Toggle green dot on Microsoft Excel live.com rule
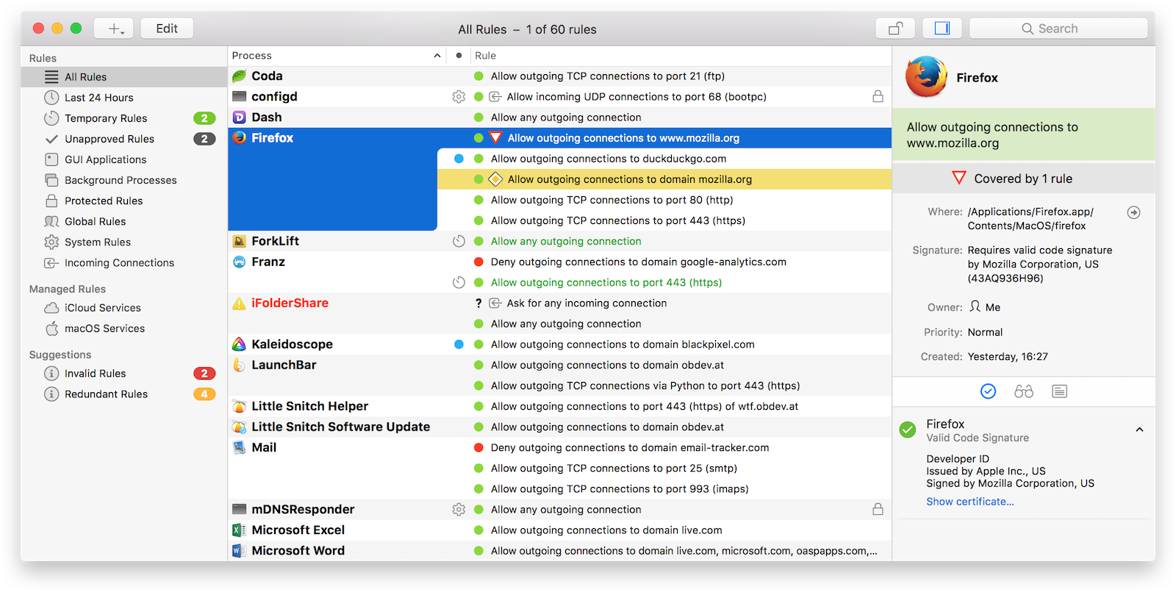Screen dimensions: 1176x592 (x=478, y=530)
